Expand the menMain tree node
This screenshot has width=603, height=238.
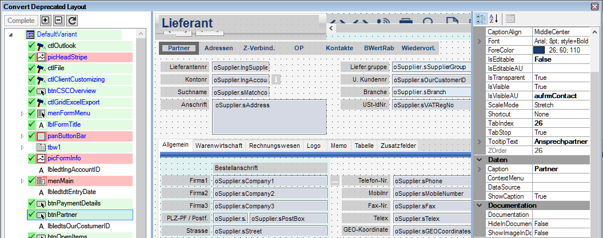pos(22,181)
